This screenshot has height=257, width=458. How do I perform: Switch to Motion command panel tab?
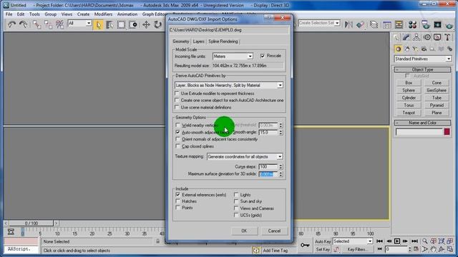coord(427,37)
